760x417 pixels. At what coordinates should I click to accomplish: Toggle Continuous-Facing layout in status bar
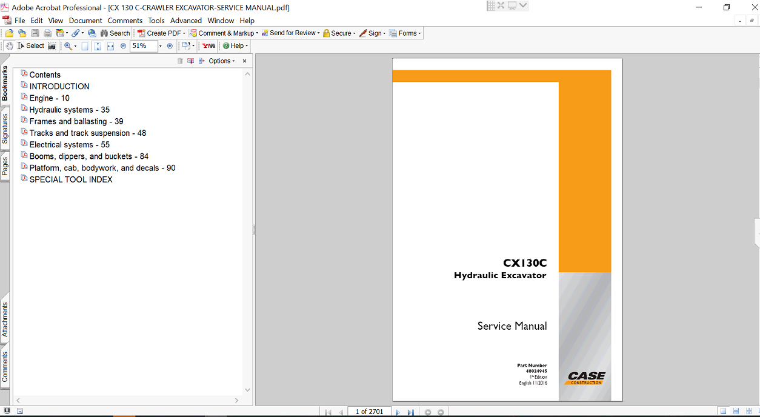point(748,412)
